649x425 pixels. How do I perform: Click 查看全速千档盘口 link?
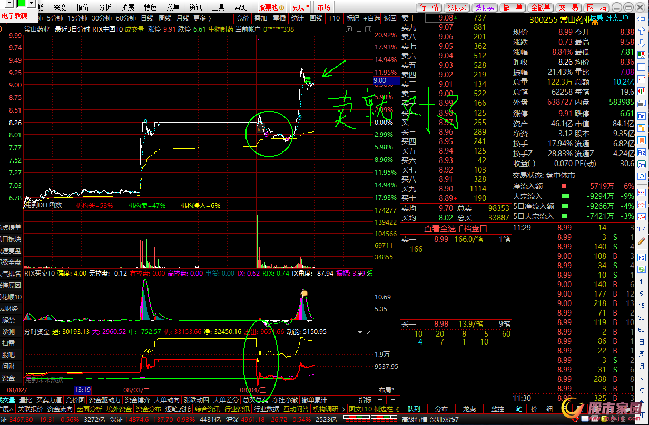pyautogui.click(x=456, y=228)
